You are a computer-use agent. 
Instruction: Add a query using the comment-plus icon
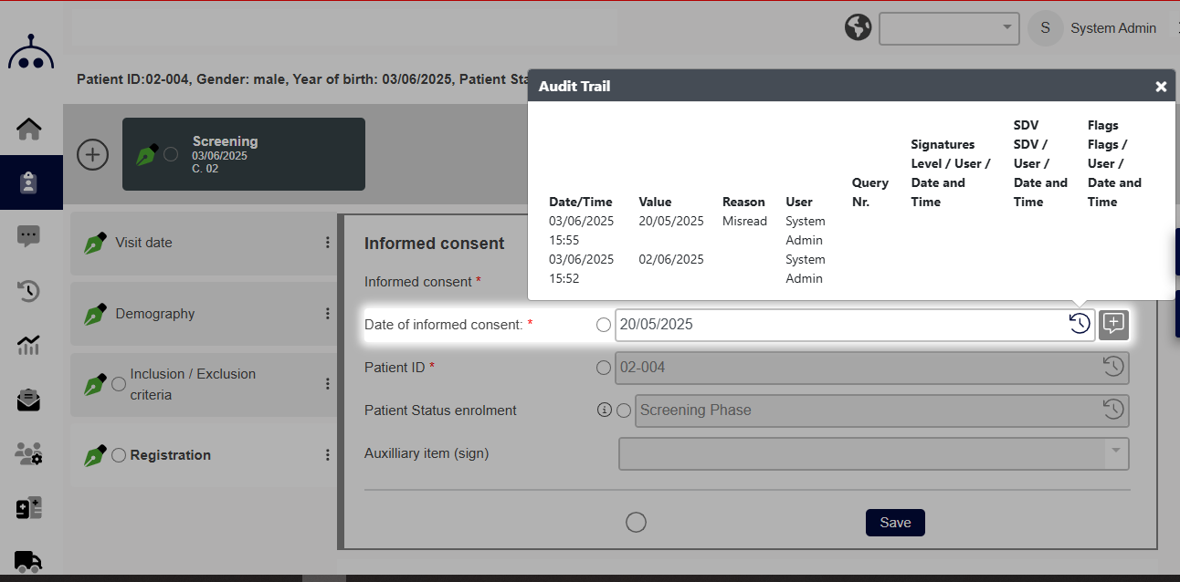(x=1113, y=325)
